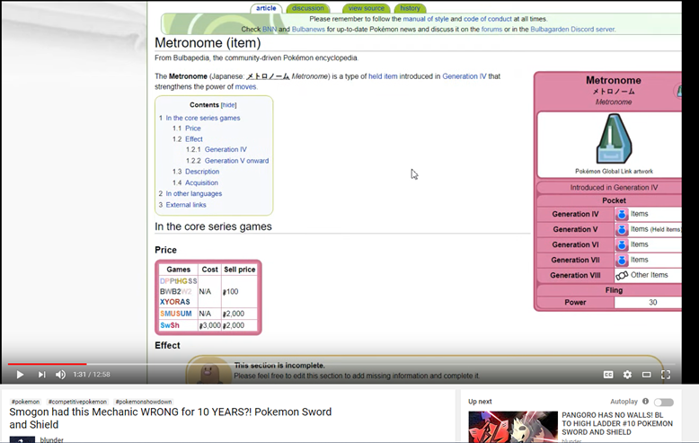The image size is (699, 443).
Task: Open PANGORO HAS NO WALLS video title
Action: click(x=617, y=423)
